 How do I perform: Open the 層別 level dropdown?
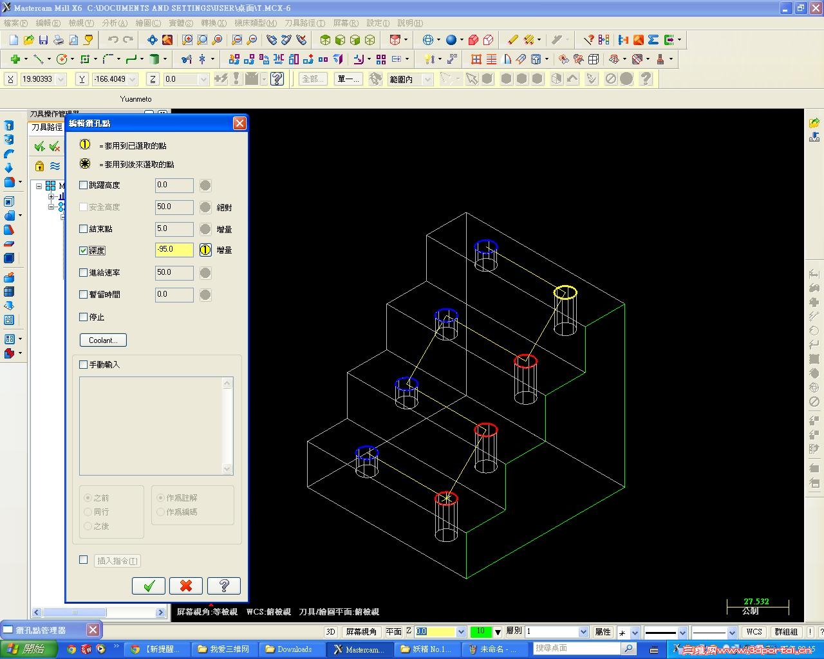[x=583, y=632]
